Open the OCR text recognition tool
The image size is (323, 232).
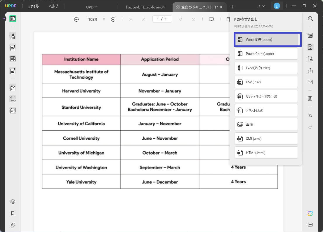click(310, 35)
